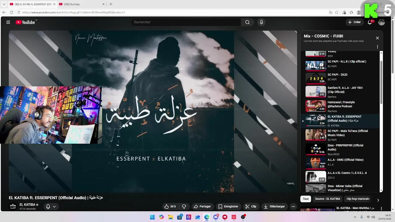The width and height of the screenshot is (395, 222).
Task: Close the Mix - COSMIC - FIJIBI panel
Action: (377, 38)
